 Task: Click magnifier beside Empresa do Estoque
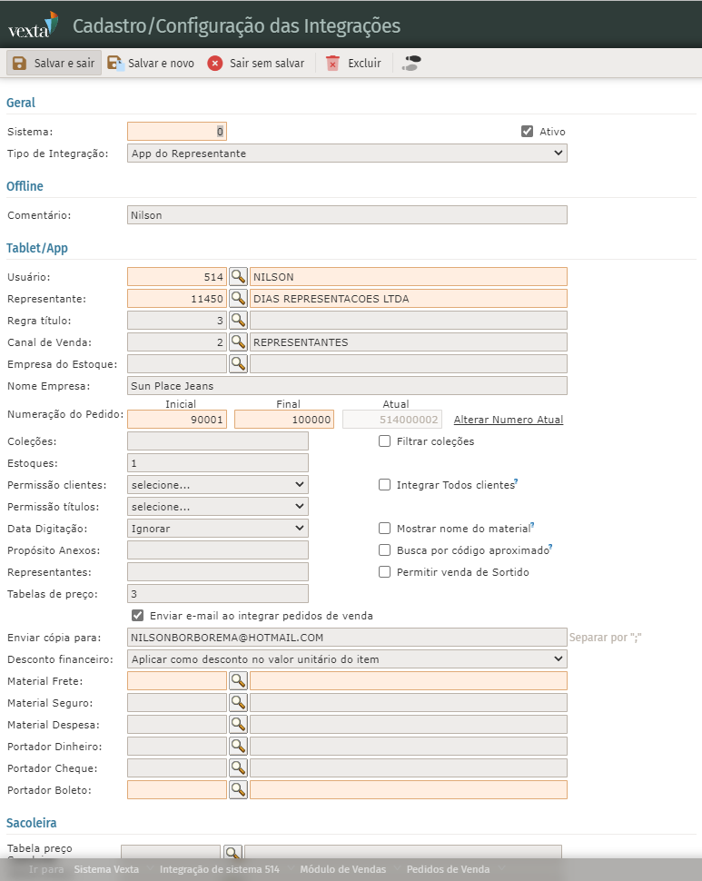point(238,363)
